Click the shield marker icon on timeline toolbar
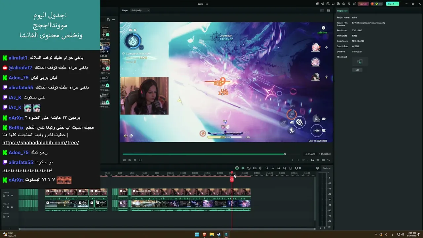 click(x=267, y=168)
